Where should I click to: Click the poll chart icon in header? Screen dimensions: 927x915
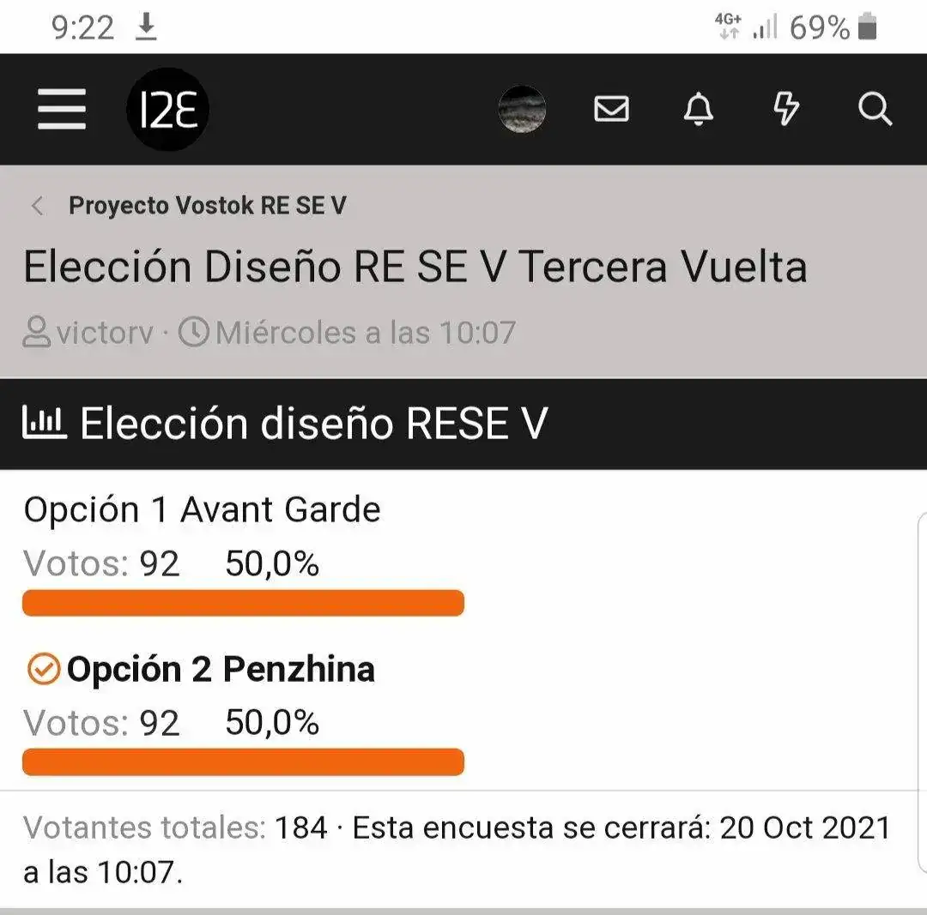click(x=45, y=423)
